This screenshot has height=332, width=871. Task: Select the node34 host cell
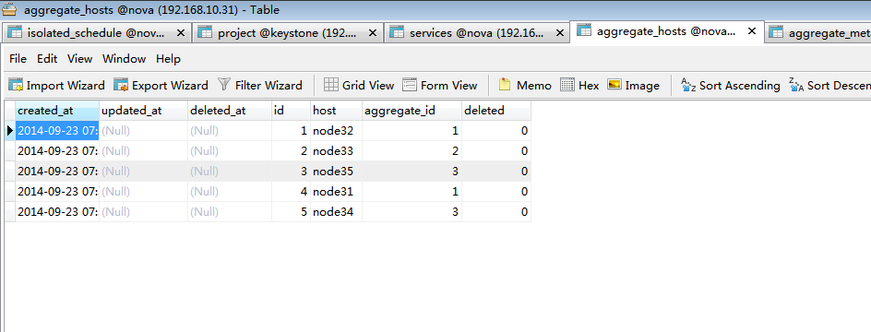(336, 211)
